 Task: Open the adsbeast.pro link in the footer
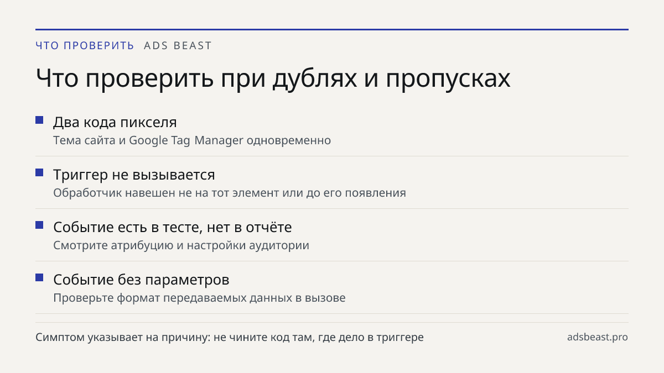(598, 337)
